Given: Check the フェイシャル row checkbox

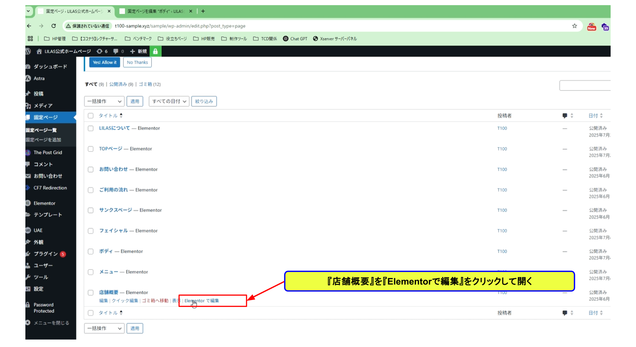Looking at the screenshot, I should point(91,231).
